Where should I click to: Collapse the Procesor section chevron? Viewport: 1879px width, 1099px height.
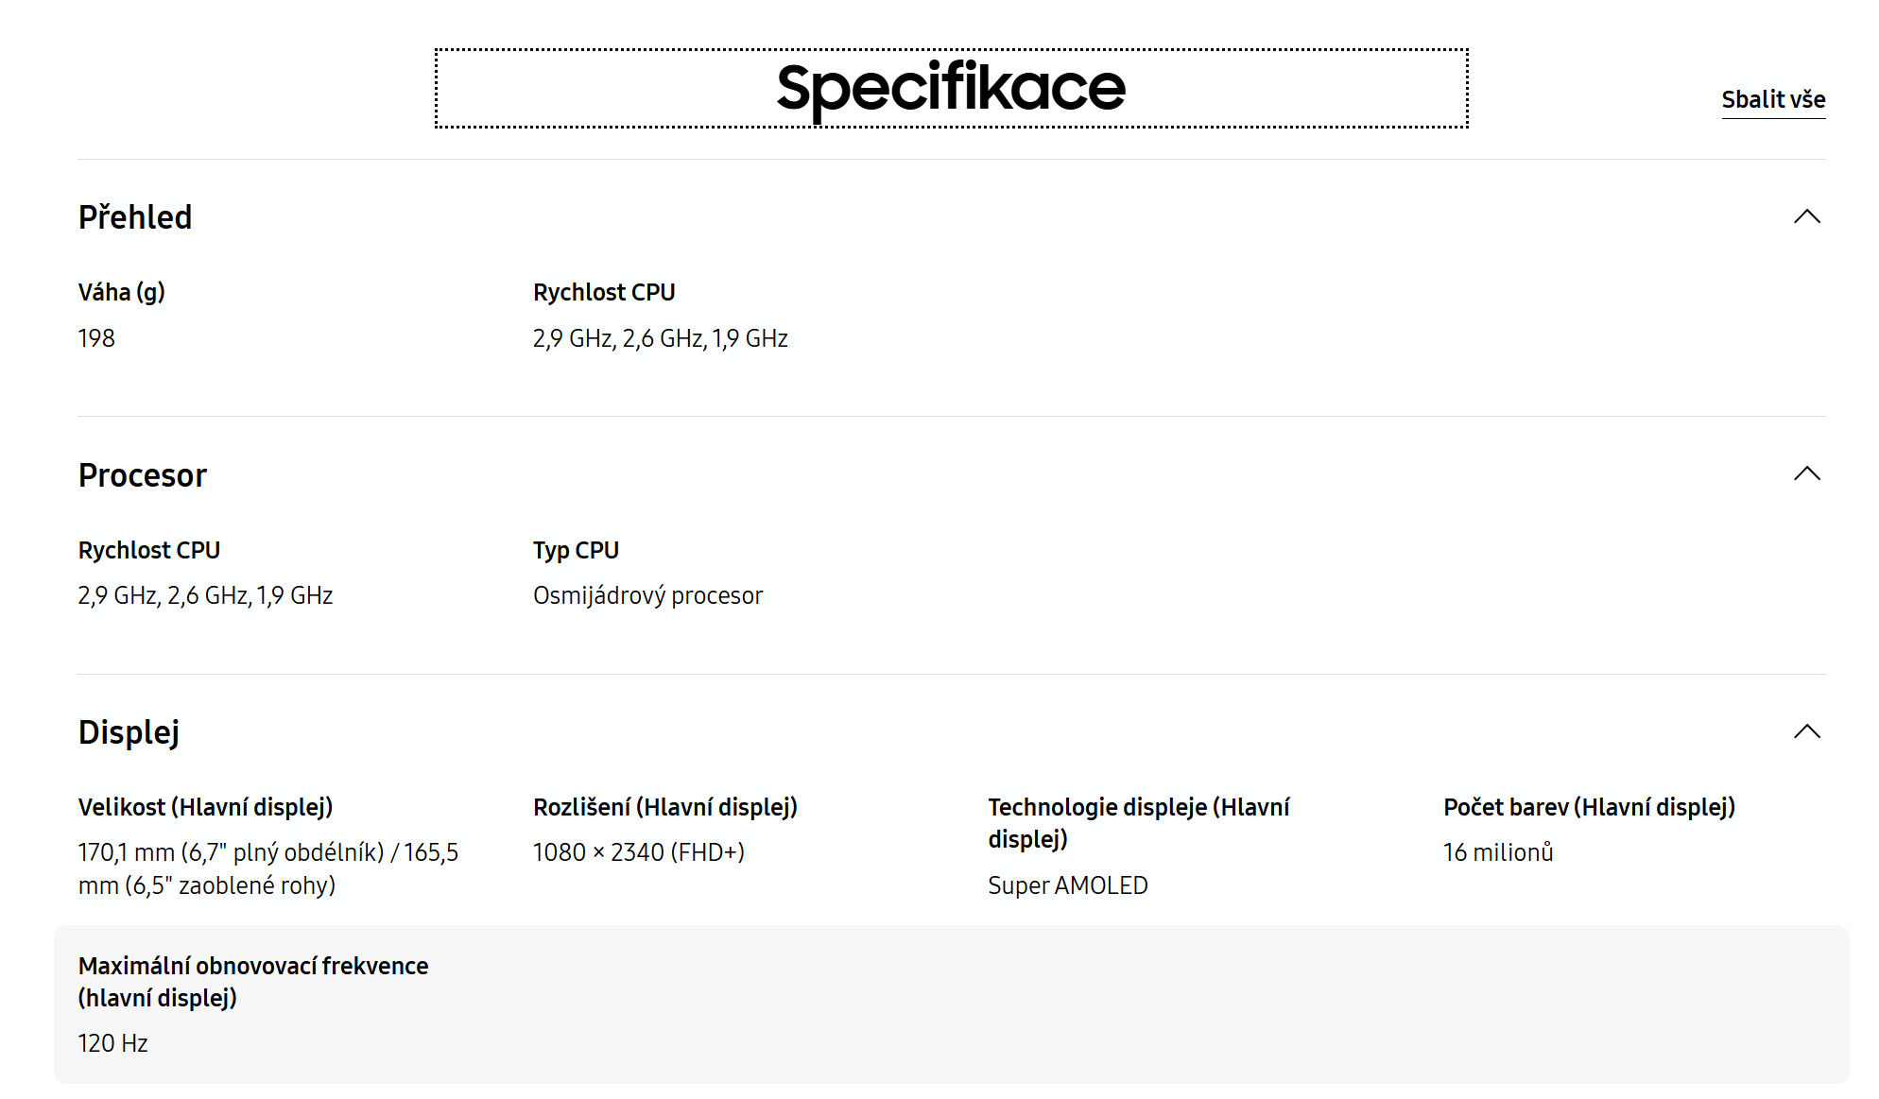coord(1806,473)
